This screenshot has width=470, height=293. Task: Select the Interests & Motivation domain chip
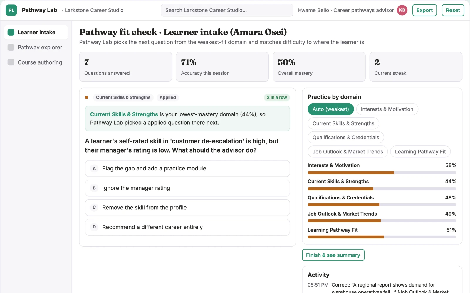(x=387, y=109)
